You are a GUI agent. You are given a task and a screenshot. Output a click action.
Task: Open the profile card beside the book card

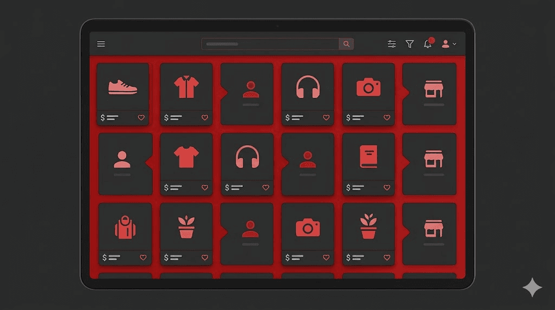(x=308, y=164)
